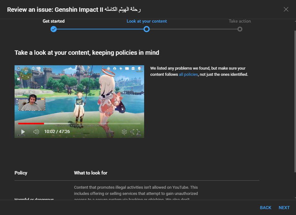Viewport: 296px width, 215px height.
Task: Select the Look at your content step
Action: pos(147,21)
